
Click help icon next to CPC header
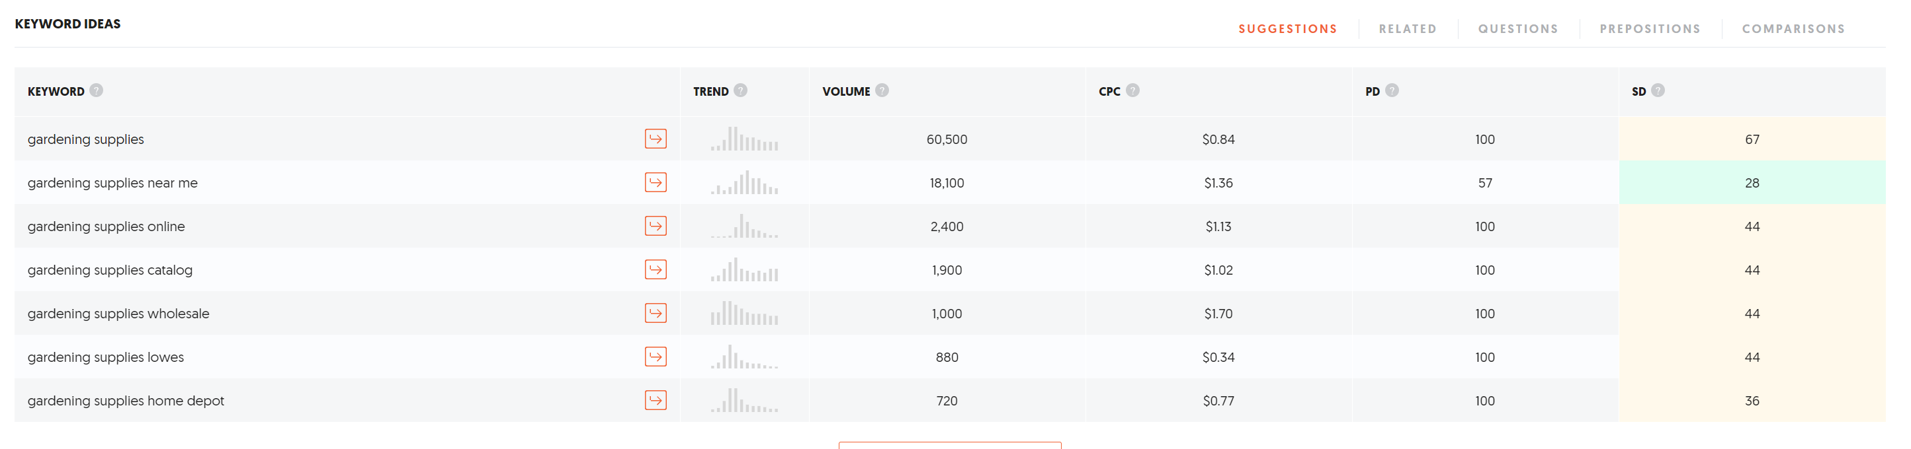click(1132, 90)
